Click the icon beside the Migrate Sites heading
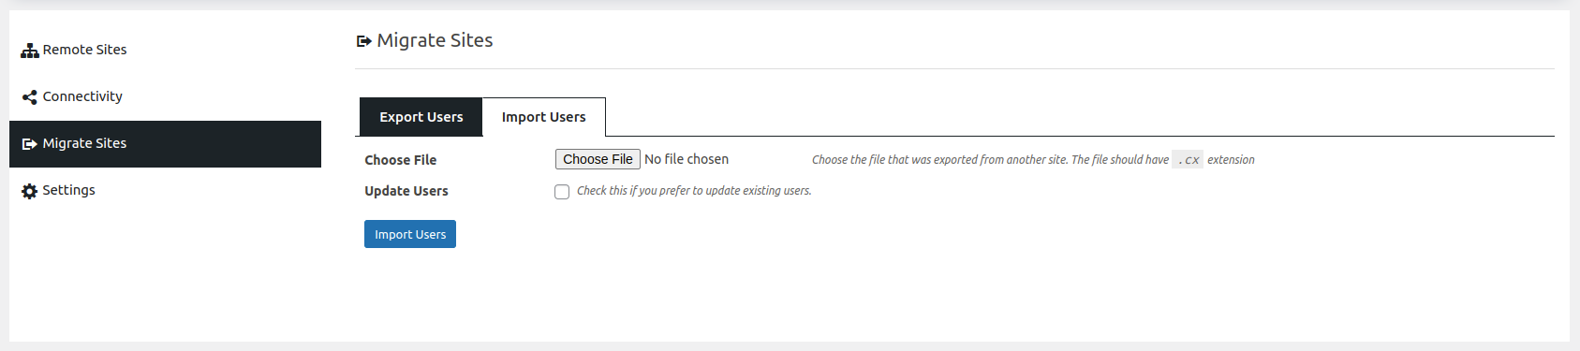Viewport: 1580px width, 351px height. coord(364,41)
